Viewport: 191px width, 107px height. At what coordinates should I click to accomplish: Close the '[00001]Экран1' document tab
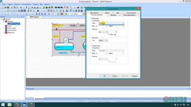click(41, 17)
